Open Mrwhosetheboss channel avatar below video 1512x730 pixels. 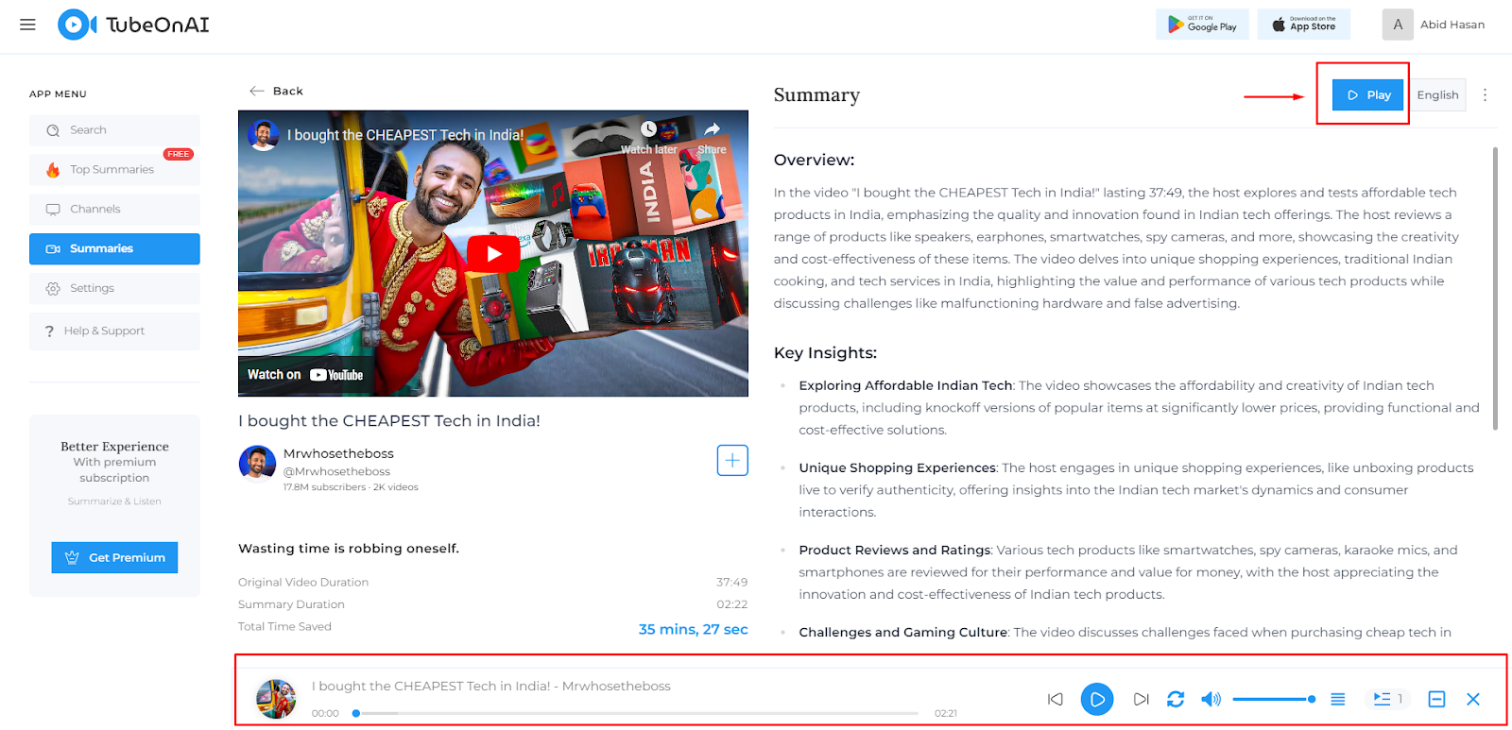pyautogui.click(x=257, y=463)
